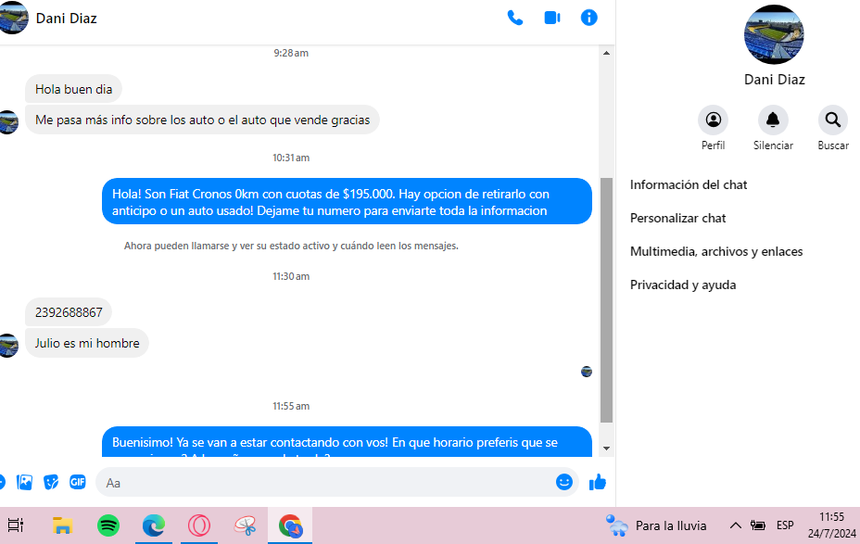Viewport: 860px width, 544px height.
Task: Click the 10:31 am timestamp
Action: pyautogui.click(x=291, y=158)
